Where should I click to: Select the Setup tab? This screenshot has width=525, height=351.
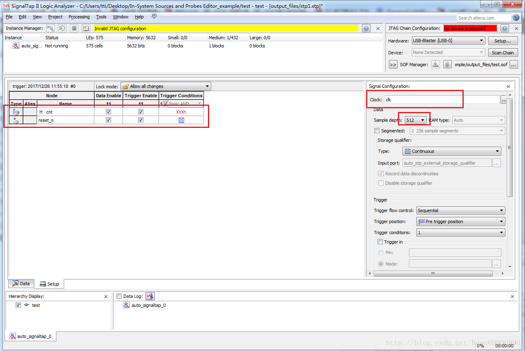(x=49, y=284)
